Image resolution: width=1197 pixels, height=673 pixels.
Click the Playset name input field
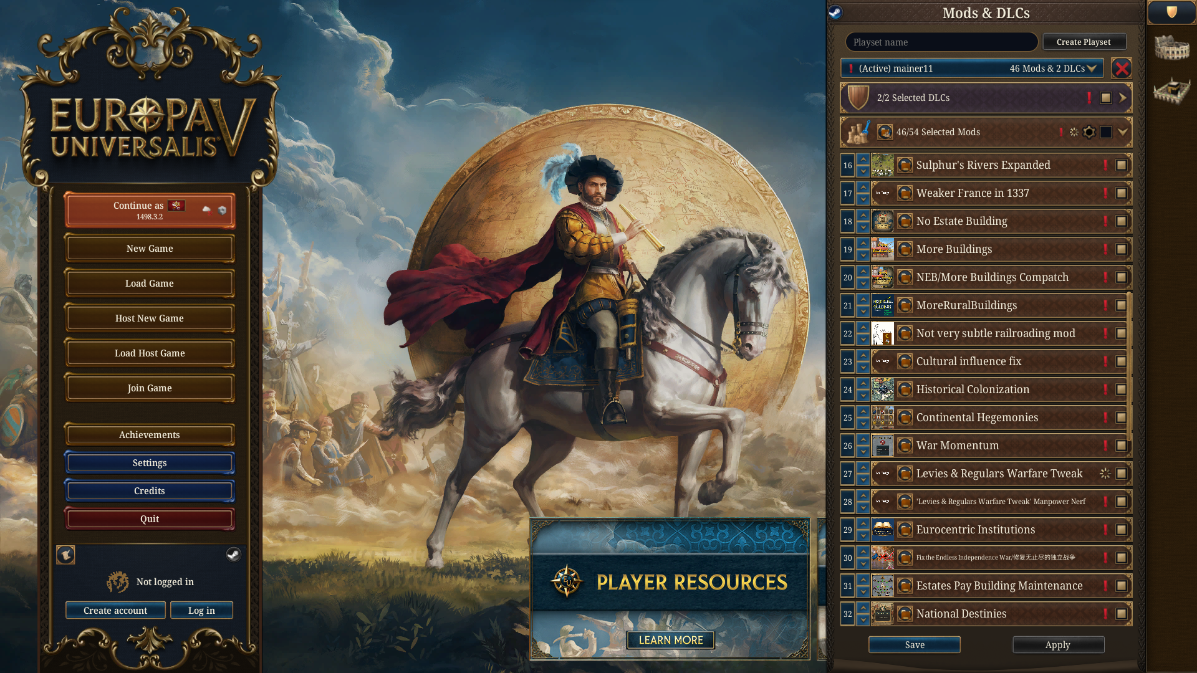(x=941, y=42)
